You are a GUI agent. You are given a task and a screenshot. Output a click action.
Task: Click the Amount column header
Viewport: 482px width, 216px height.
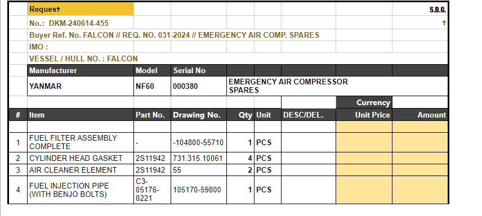(x=420, y=115)
